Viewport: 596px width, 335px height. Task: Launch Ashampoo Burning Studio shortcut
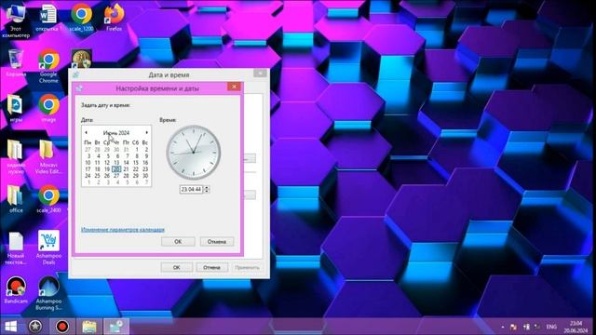(x=48, y=293)
